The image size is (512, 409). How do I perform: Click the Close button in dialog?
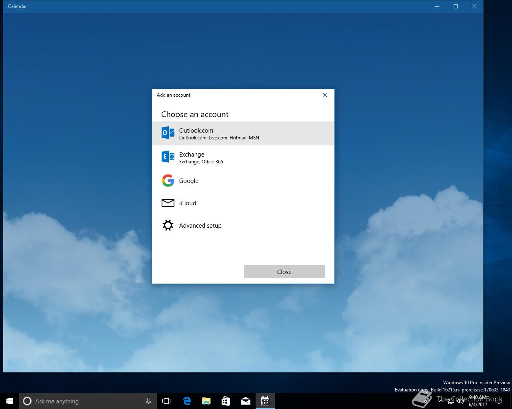point(284,272)
